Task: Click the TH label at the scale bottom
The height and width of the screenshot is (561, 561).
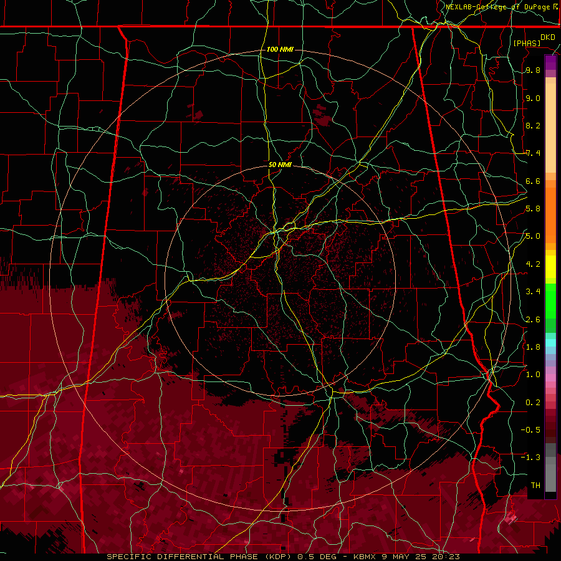Action: tap(535, 485)
